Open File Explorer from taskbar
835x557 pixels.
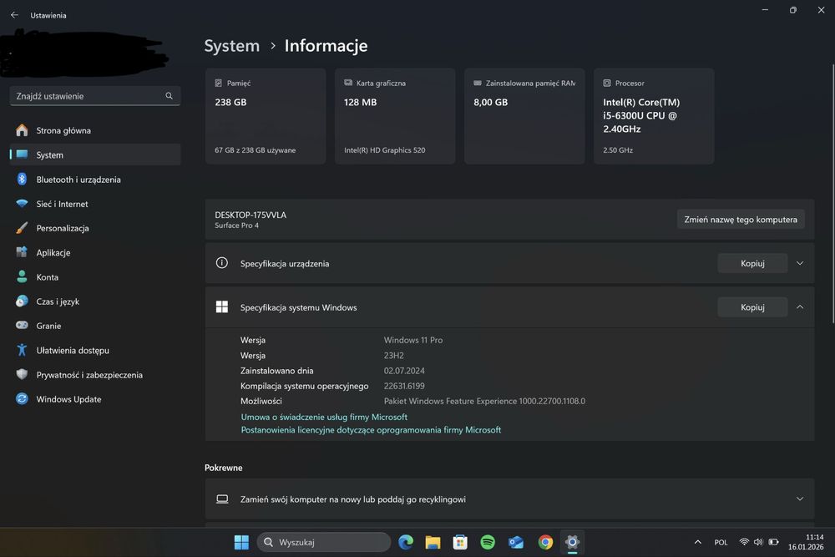[433, 542]
